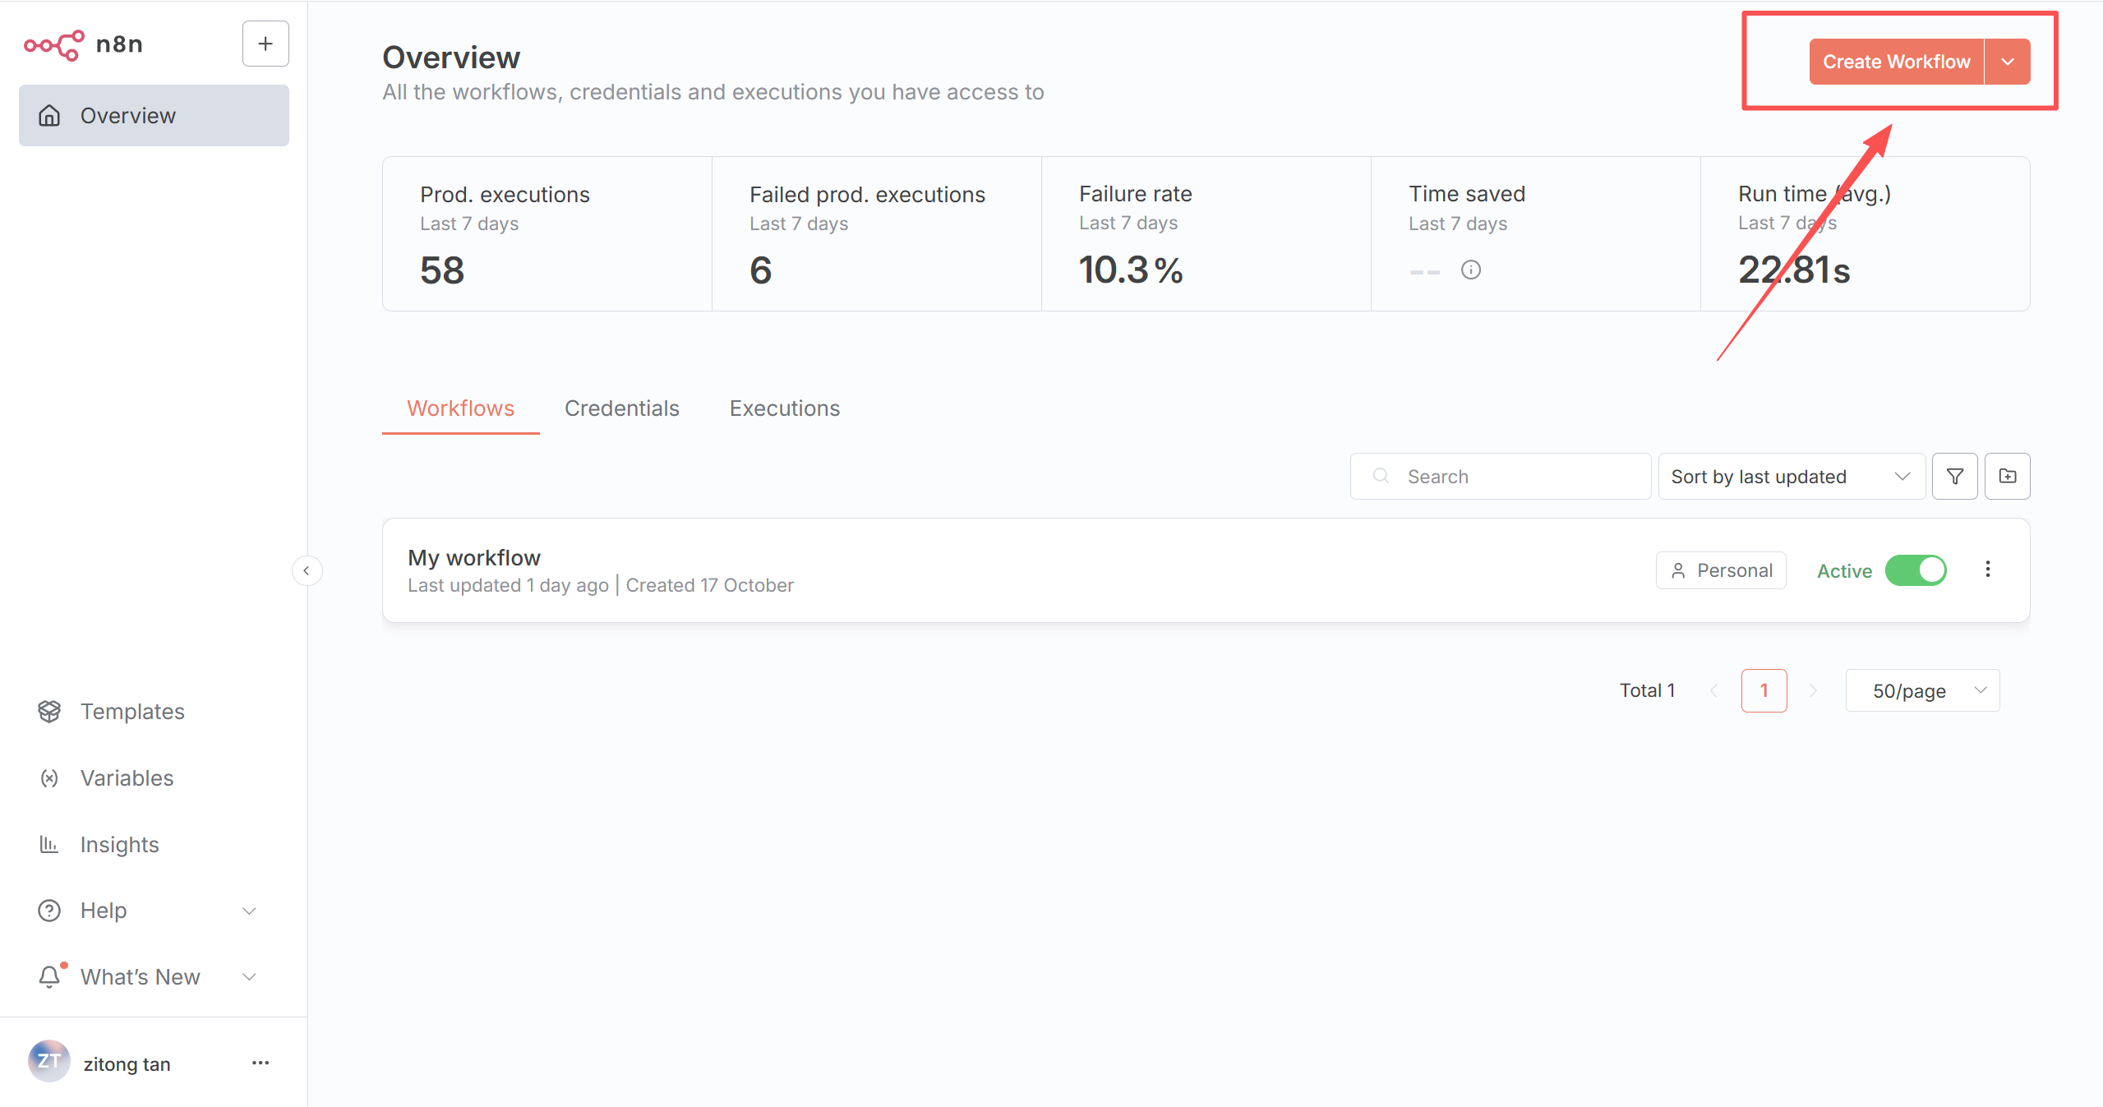
Task: Click the Time saved info icon
Action: (1470, 270)
